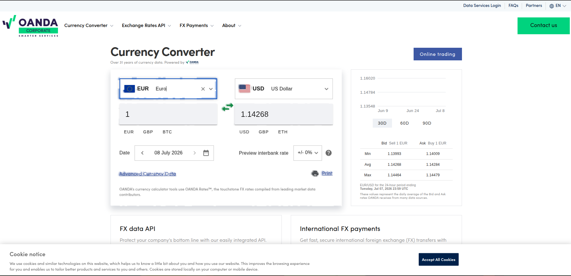Choose ETH shortcut under target amount
The image size is (571, 276).
point(283,132)
